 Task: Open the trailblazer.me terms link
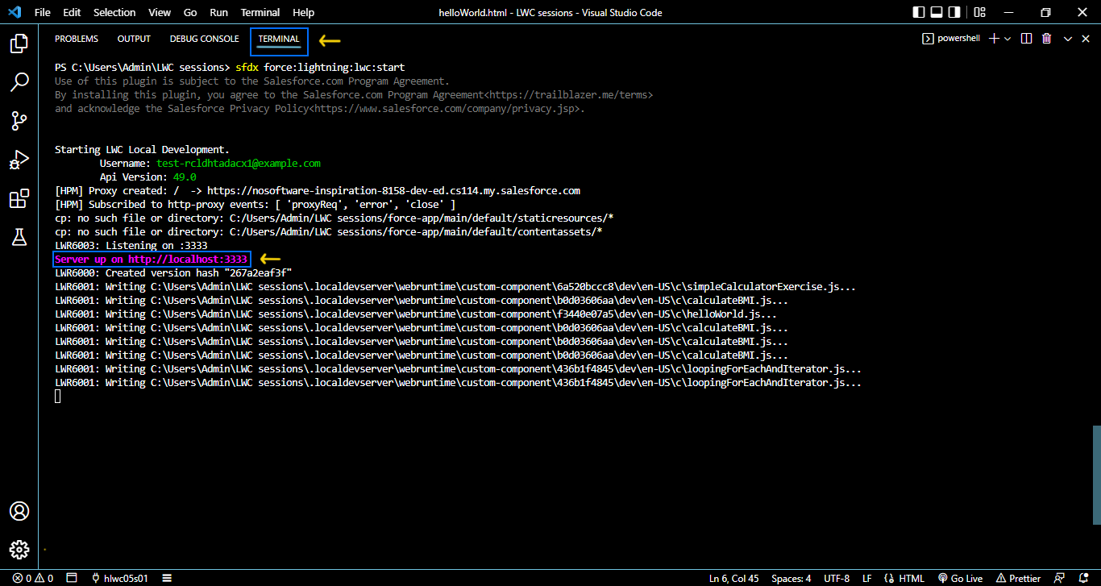[569, 95]
